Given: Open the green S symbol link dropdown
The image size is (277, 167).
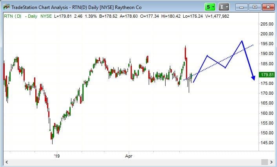Looking at the screenshot, I should (x=210, y=7).
